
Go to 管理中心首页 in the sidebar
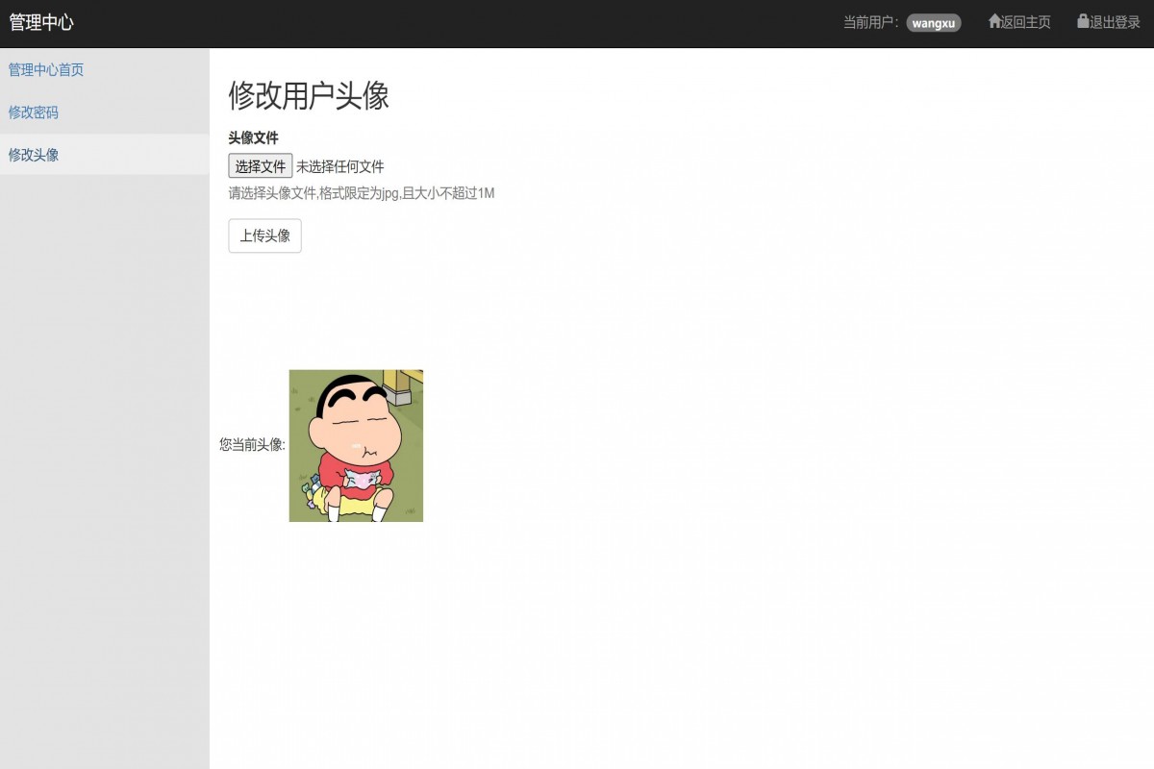point(46,70)
